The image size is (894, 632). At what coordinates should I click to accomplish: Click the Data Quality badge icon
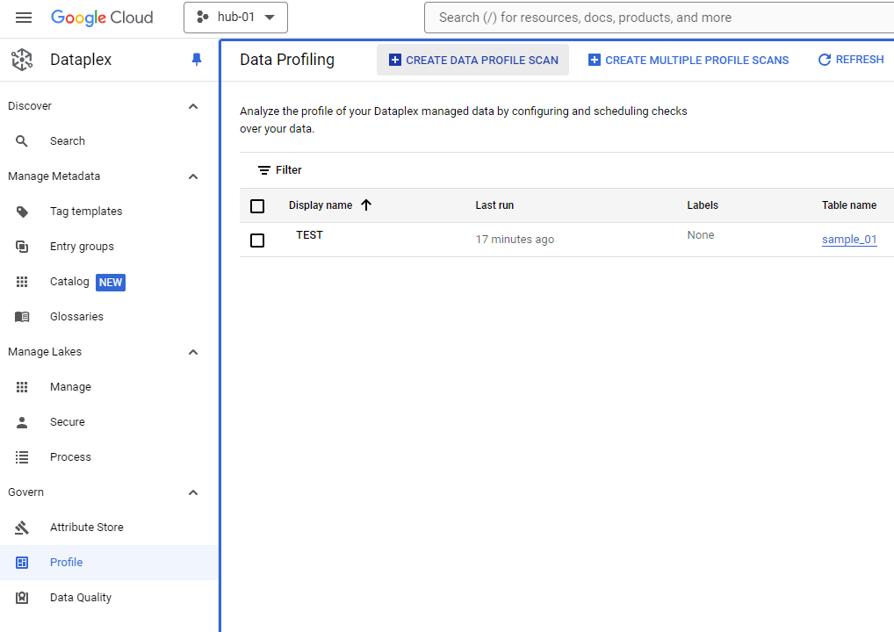22,598
